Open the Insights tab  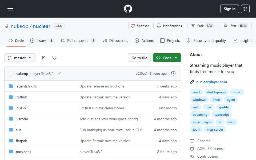tap(242, 41)
